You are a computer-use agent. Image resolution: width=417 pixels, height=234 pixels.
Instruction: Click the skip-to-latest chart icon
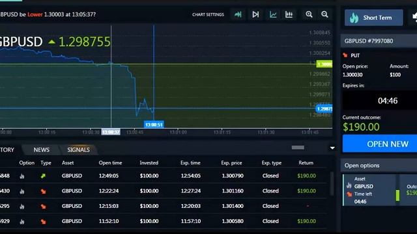[255, 14]
